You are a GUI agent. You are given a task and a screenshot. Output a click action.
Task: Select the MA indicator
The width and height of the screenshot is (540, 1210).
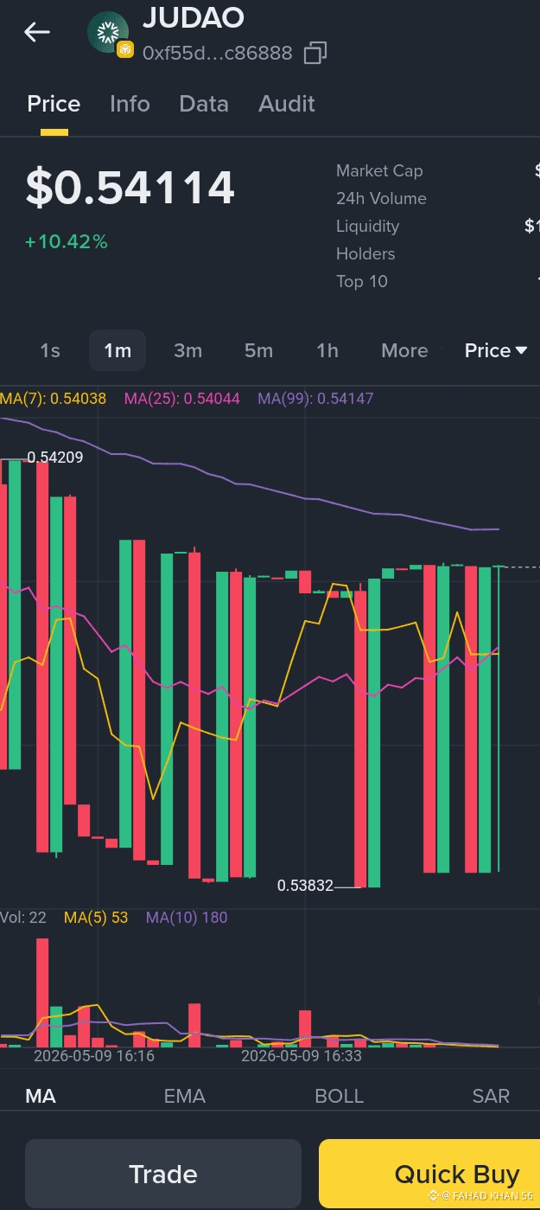(41, 1096)
